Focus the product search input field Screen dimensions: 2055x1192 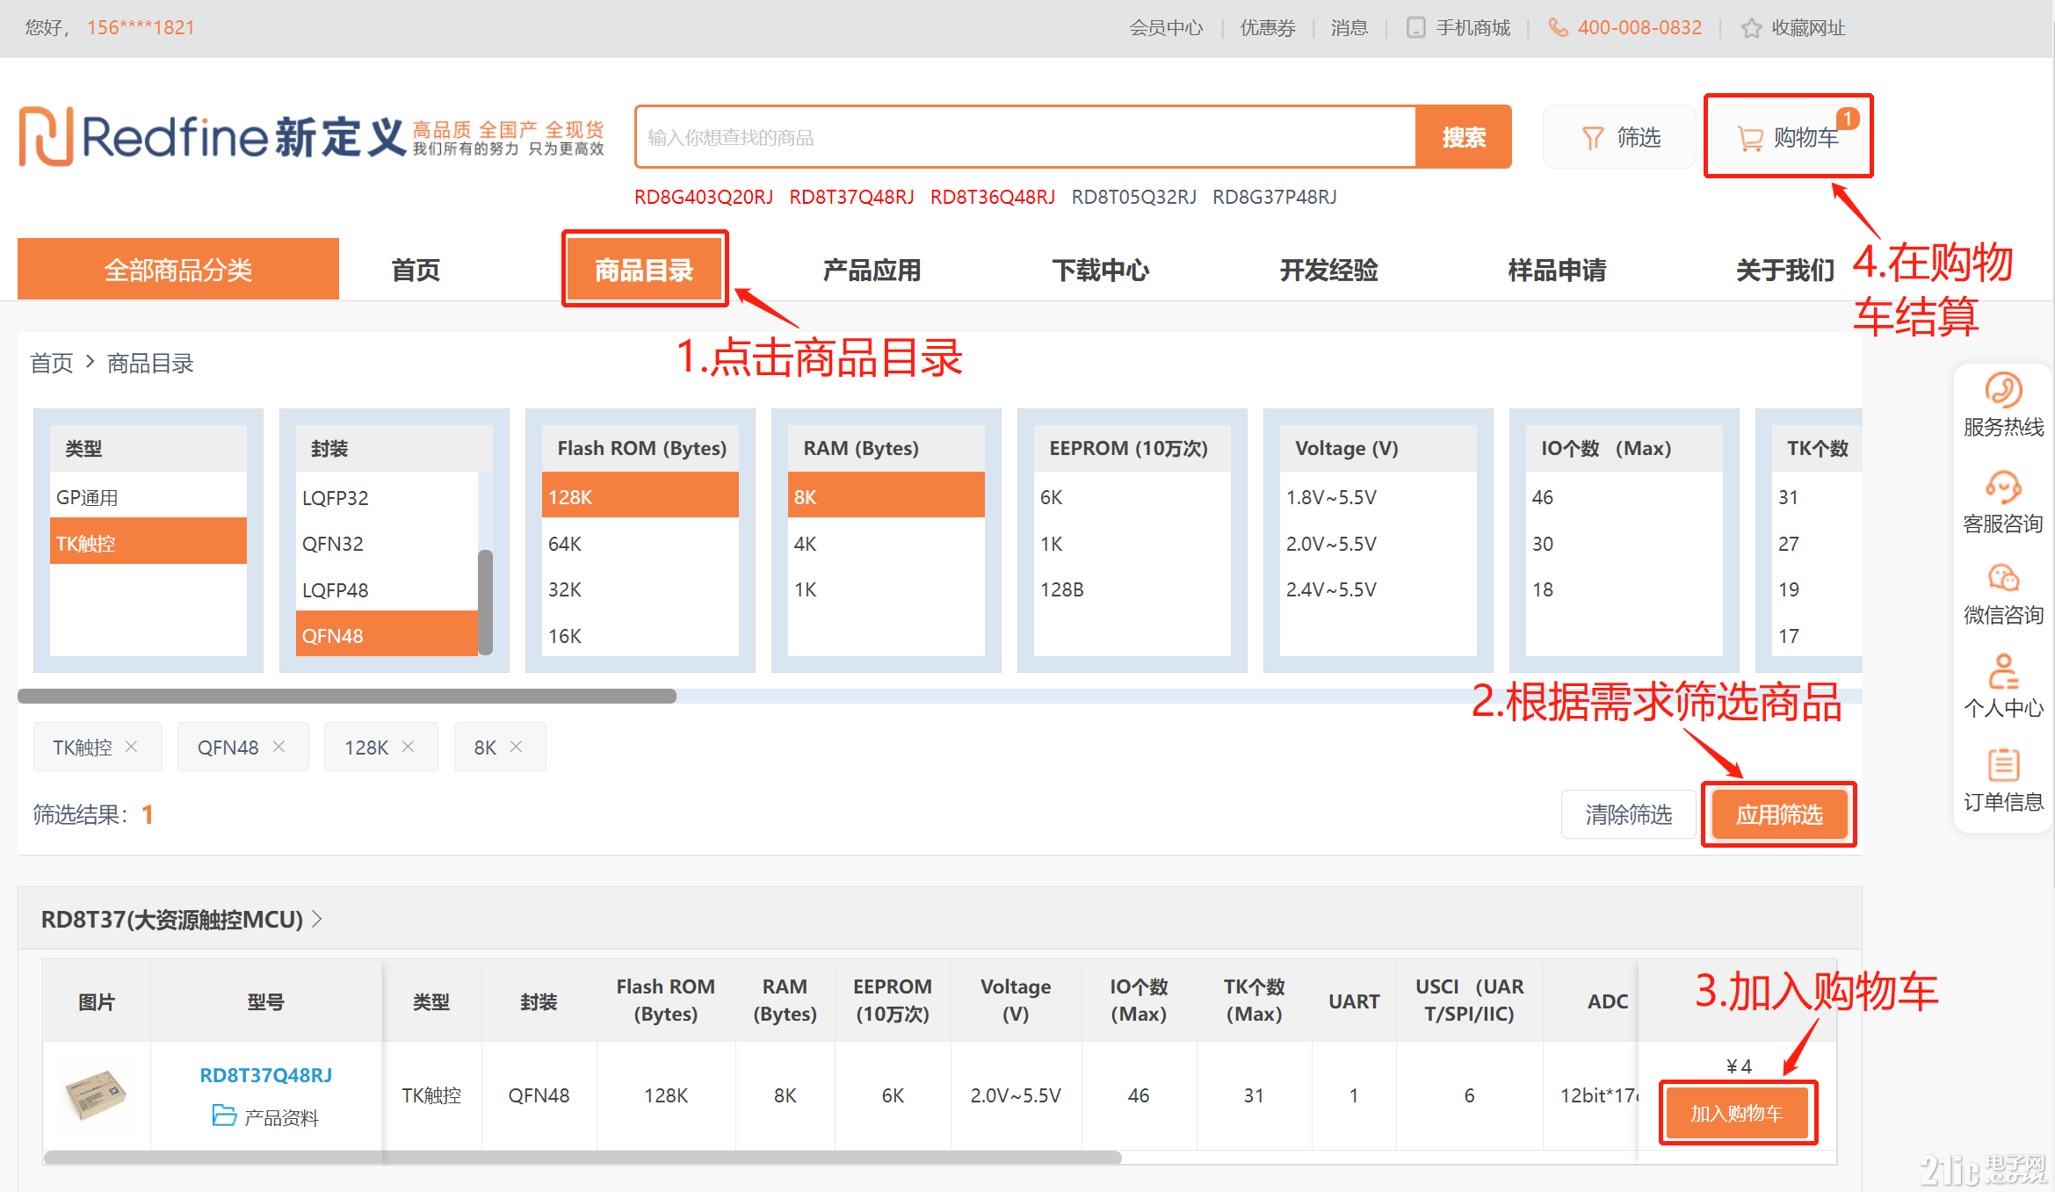point(1025,137)
